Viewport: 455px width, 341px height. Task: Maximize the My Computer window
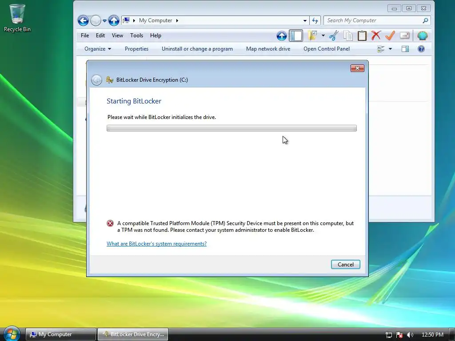(x=409, y=8)
